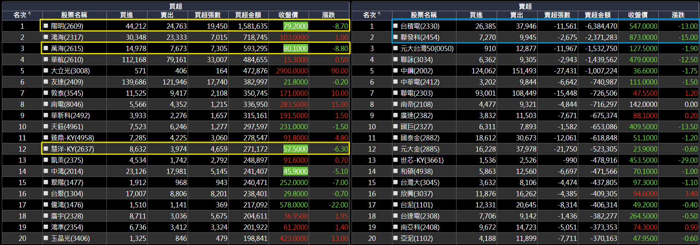The width and height of the screenshot is (700, 245).
Task: Open stock 國巨(2327)
Action: tap(417, 127)
